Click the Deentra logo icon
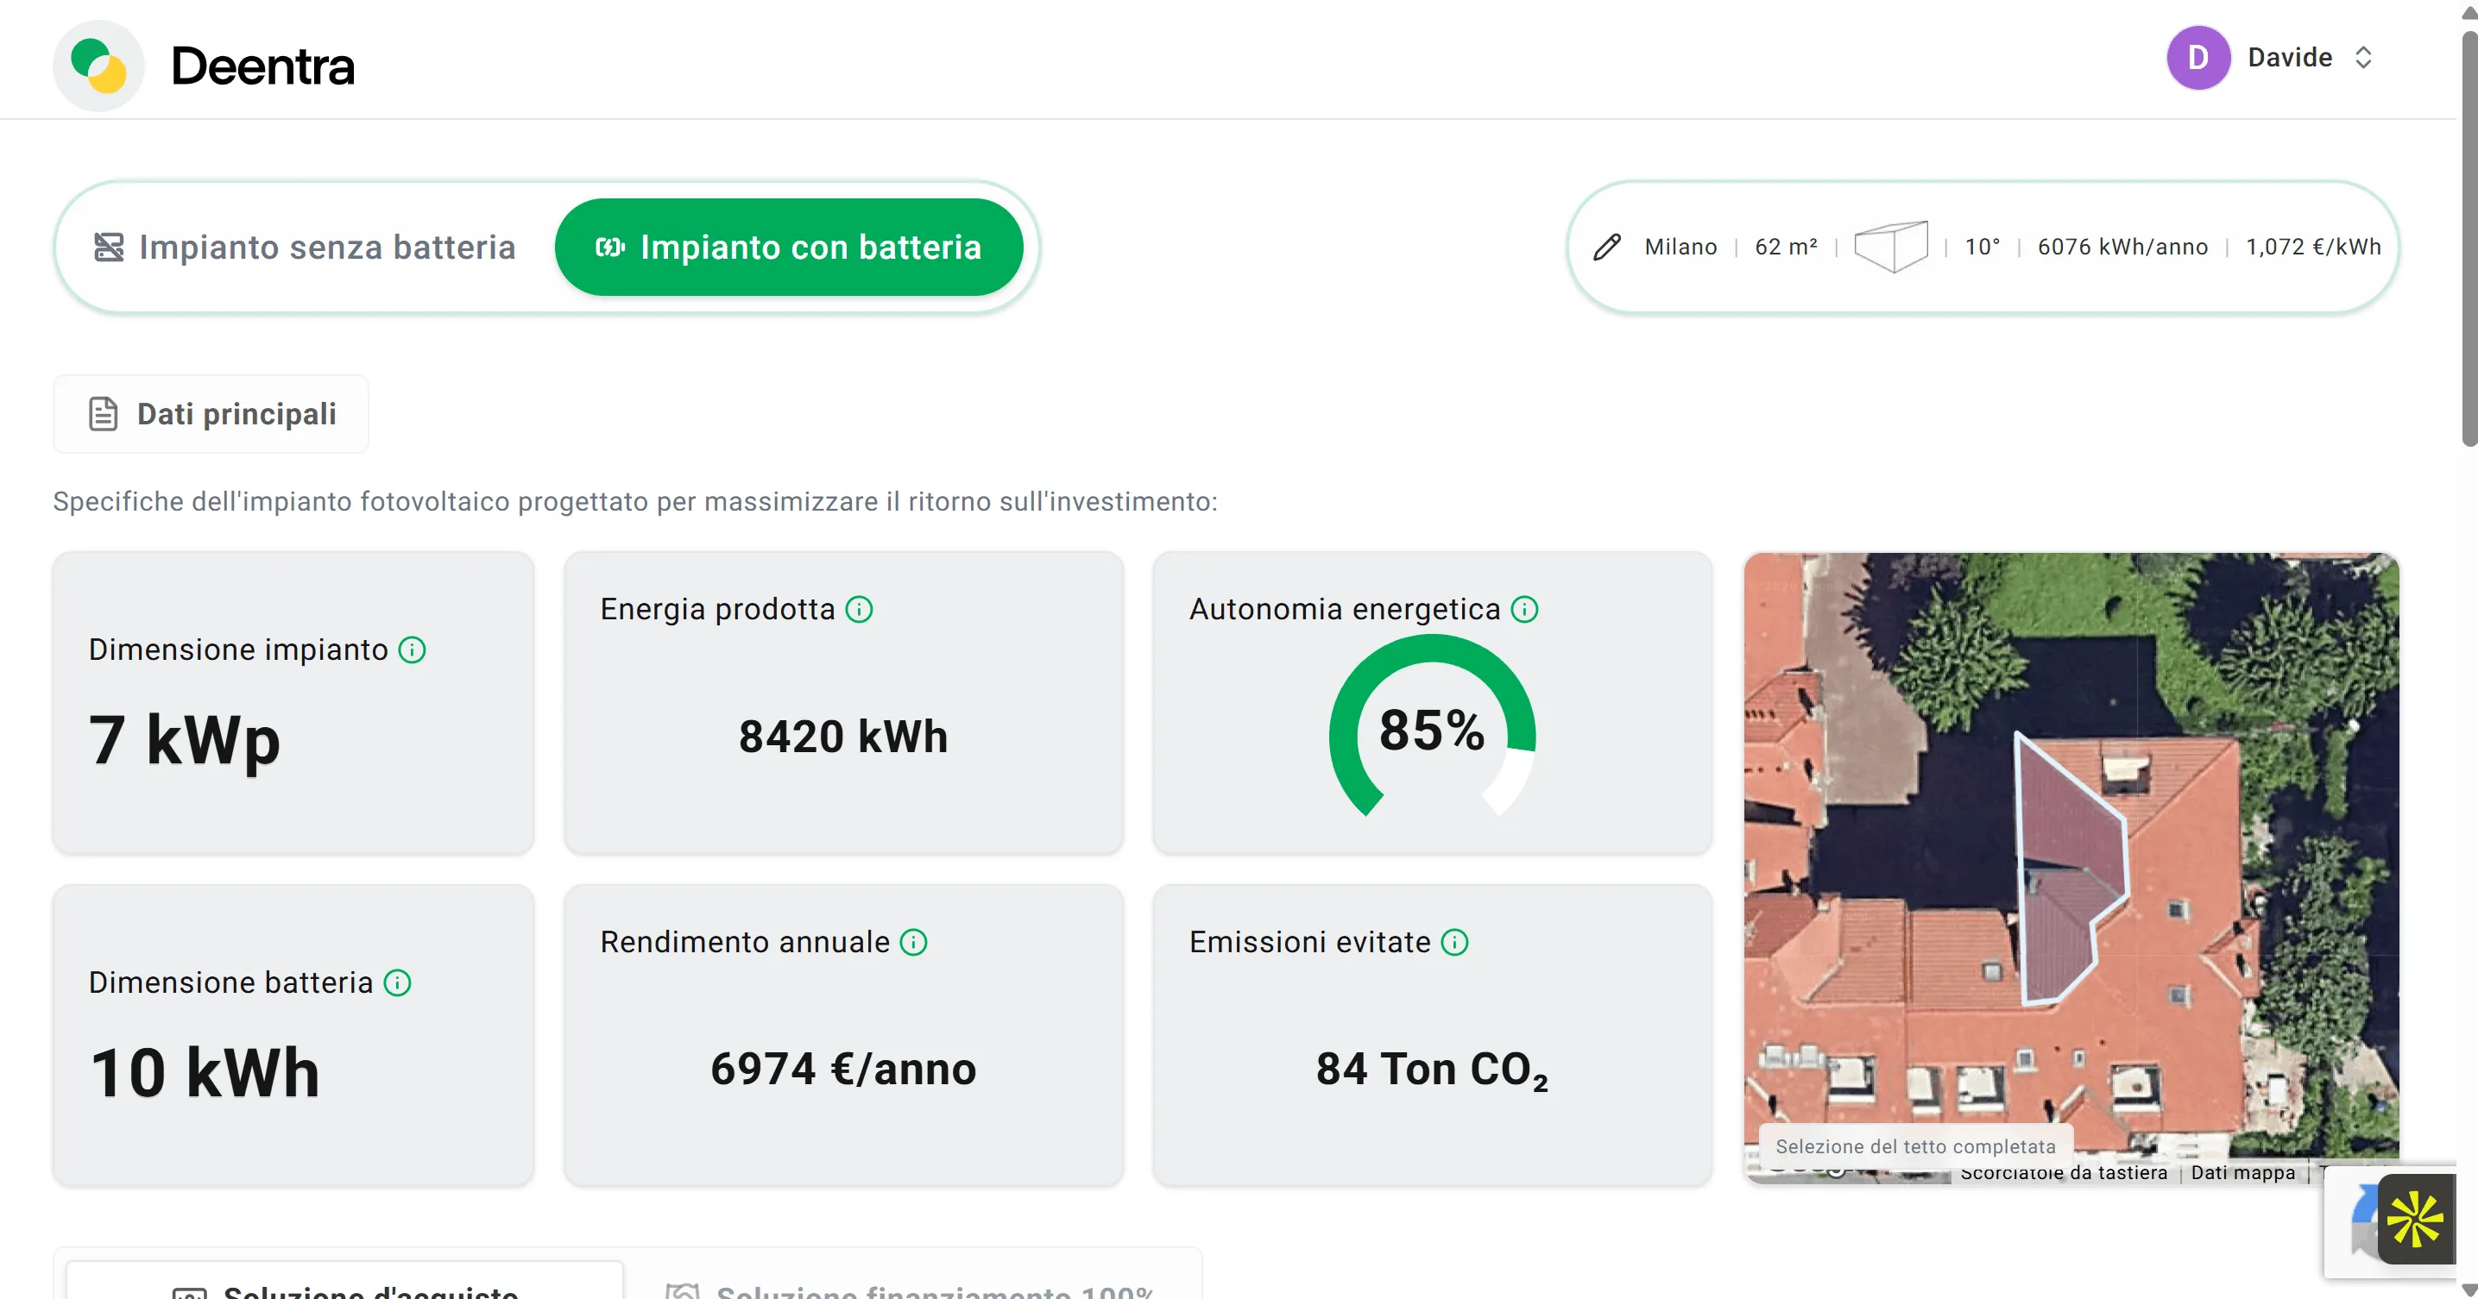The width and height of the screenshot is (2478, 1299). [x=99, y=66]
